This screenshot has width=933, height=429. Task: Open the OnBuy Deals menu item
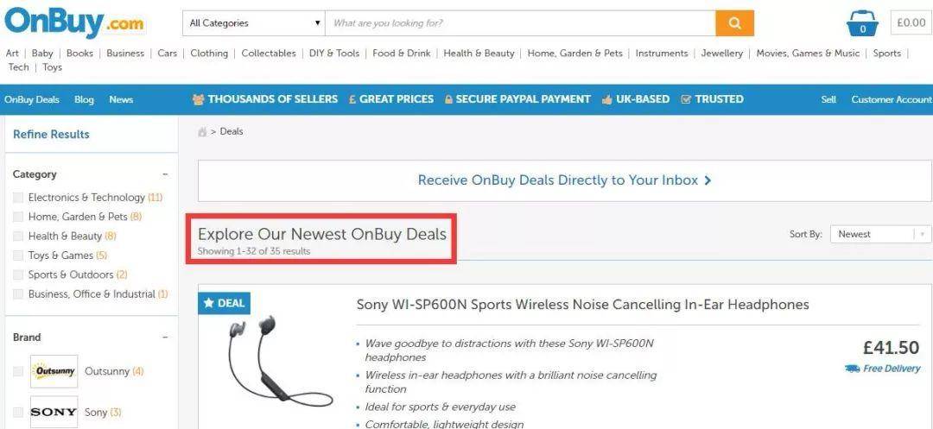(x=32, y=100)
